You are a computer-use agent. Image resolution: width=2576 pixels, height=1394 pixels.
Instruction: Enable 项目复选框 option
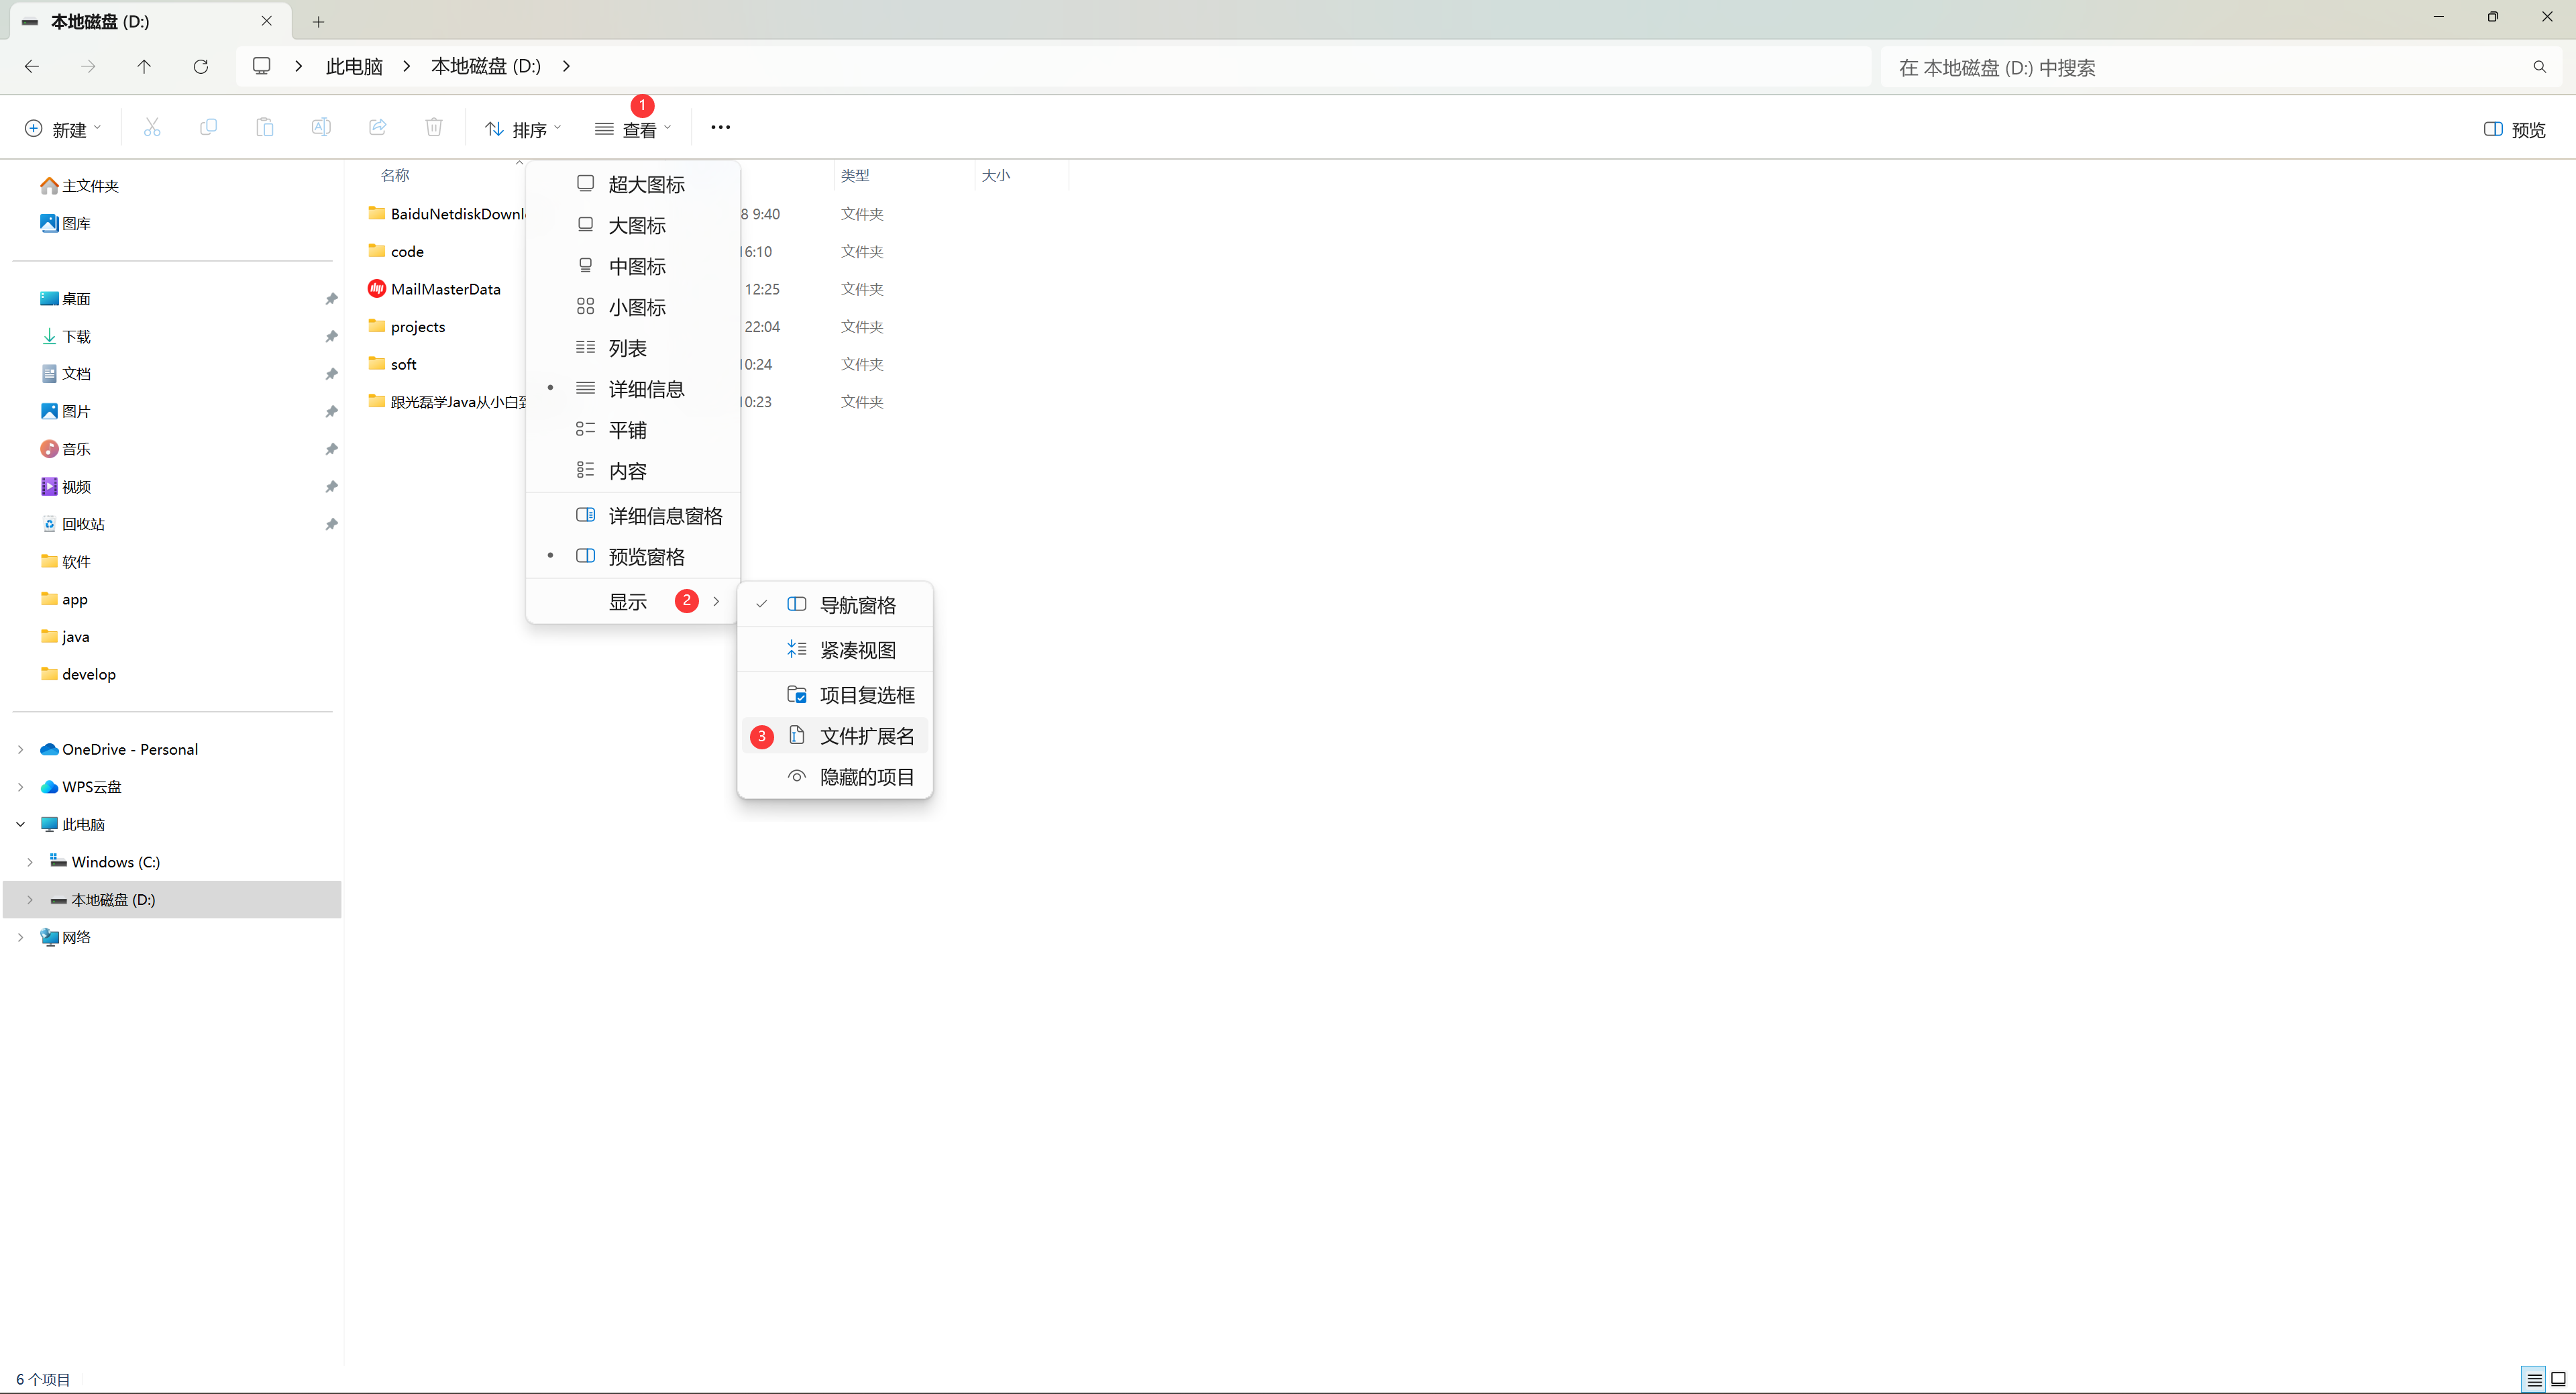pyautogui.click(x=835, y=695)
